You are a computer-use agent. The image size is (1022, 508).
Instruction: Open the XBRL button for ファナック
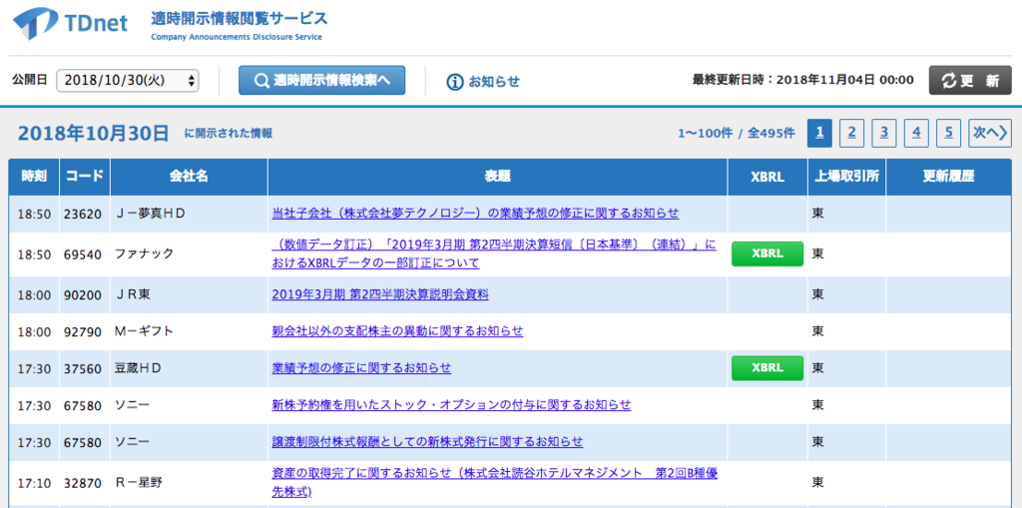tap(767, 254)
